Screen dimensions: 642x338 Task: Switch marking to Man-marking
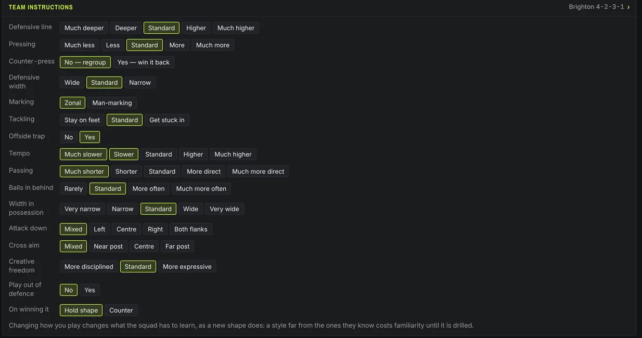coord(112,103)
